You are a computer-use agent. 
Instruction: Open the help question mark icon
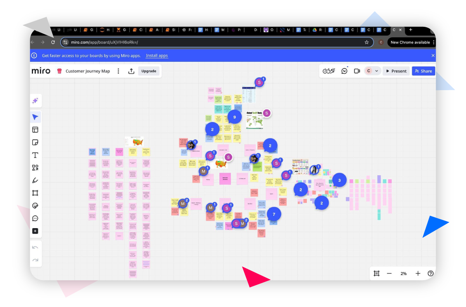coord(430,274)
